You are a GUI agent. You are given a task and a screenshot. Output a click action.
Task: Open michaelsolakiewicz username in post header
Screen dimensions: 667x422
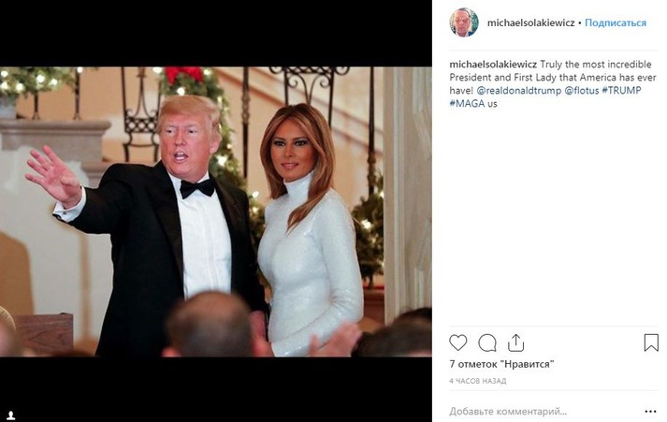point(530,22)
